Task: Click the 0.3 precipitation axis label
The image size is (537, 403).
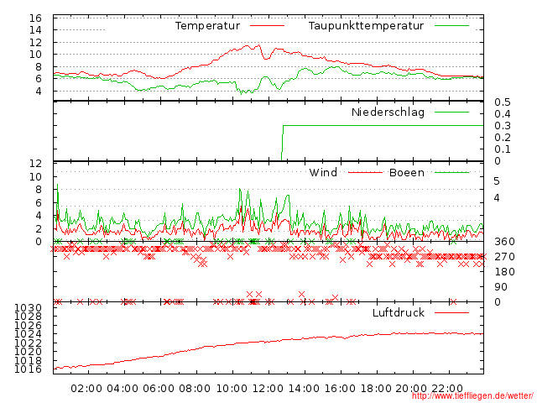Action: 503,126
